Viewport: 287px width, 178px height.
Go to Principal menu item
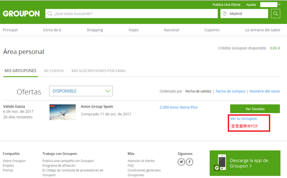[10, 30]
